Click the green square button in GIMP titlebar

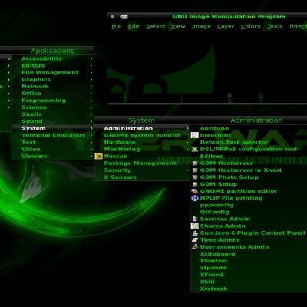pyautogui.click(x=113, y=17)
